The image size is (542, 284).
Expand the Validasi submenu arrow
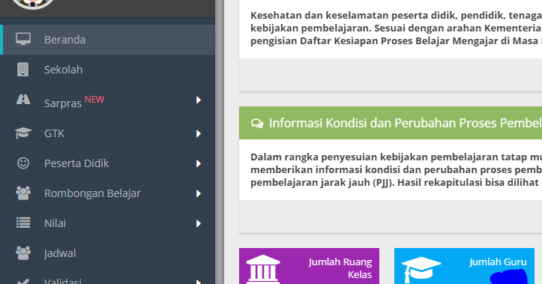coord(199,282)
